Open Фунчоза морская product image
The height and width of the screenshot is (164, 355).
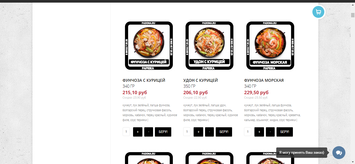pyautogui.click(x=270, y=46)
